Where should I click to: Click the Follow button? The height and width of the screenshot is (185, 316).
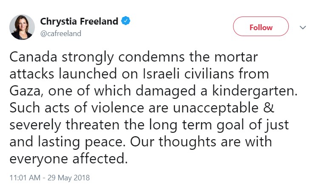click(x=261, y=27)
